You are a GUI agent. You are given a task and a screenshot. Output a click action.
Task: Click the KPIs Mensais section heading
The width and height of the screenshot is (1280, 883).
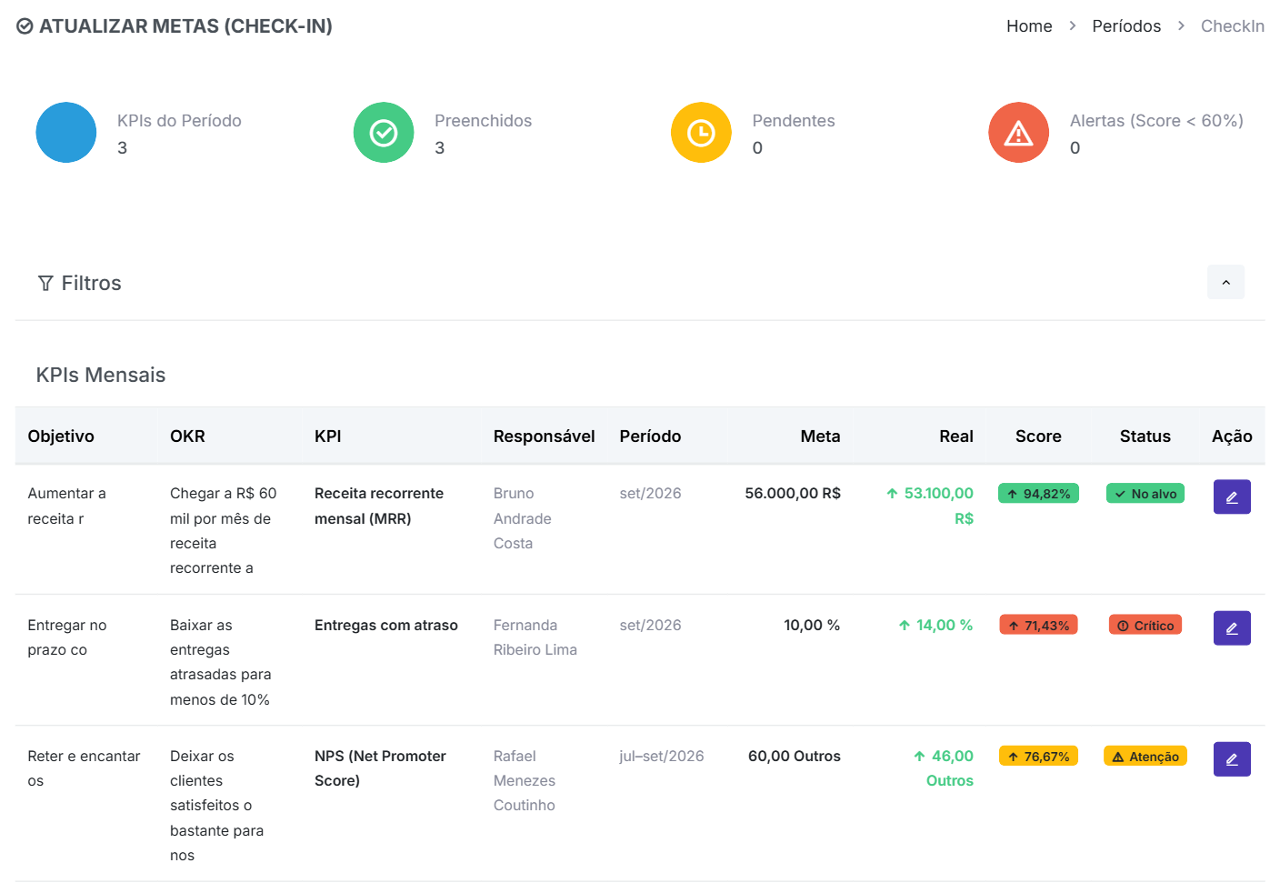coord(101,375)
